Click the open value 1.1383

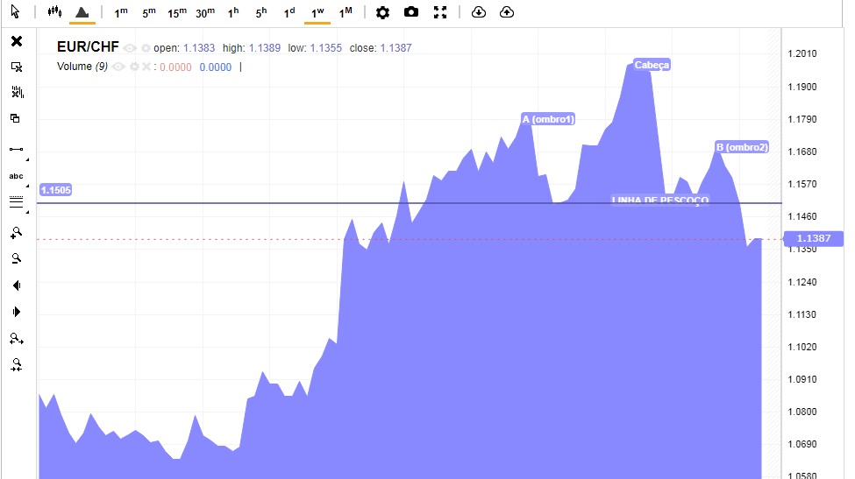point(199,48)
